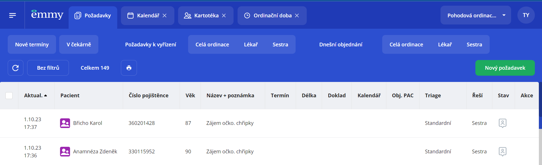
Task: Click the emmy logo
Action: tap(47, 14)
